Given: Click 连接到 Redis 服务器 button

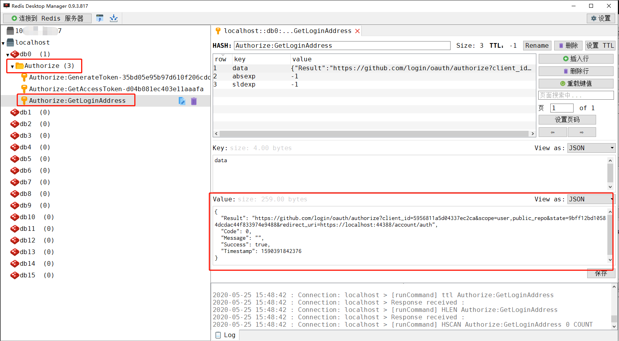Looking at the screenshot, I should [47, 18].
